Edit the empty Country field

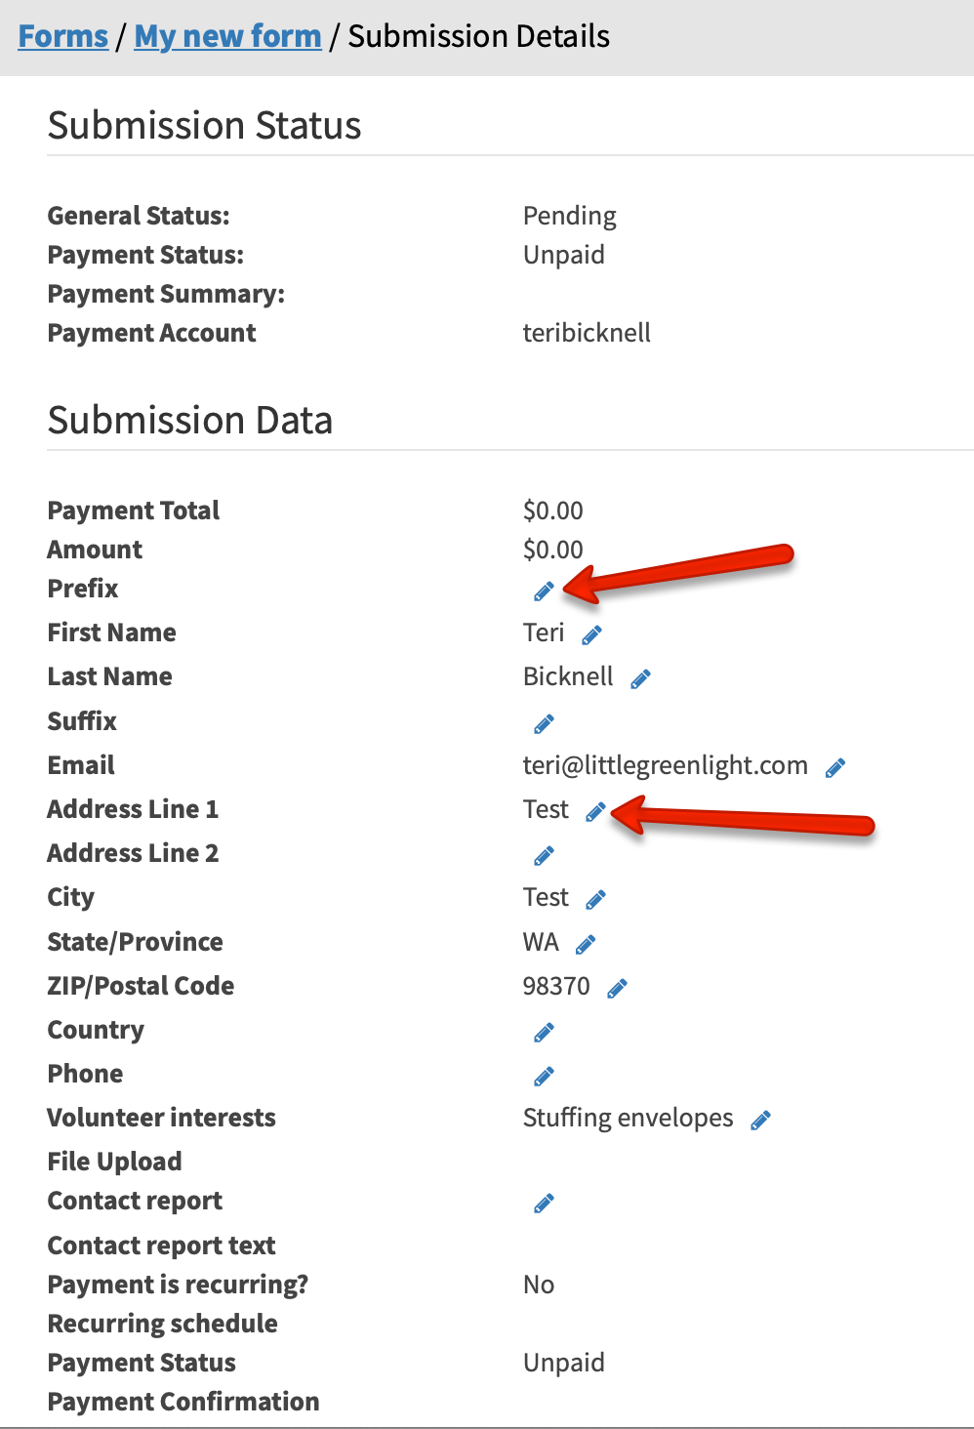click(544, 1031)
